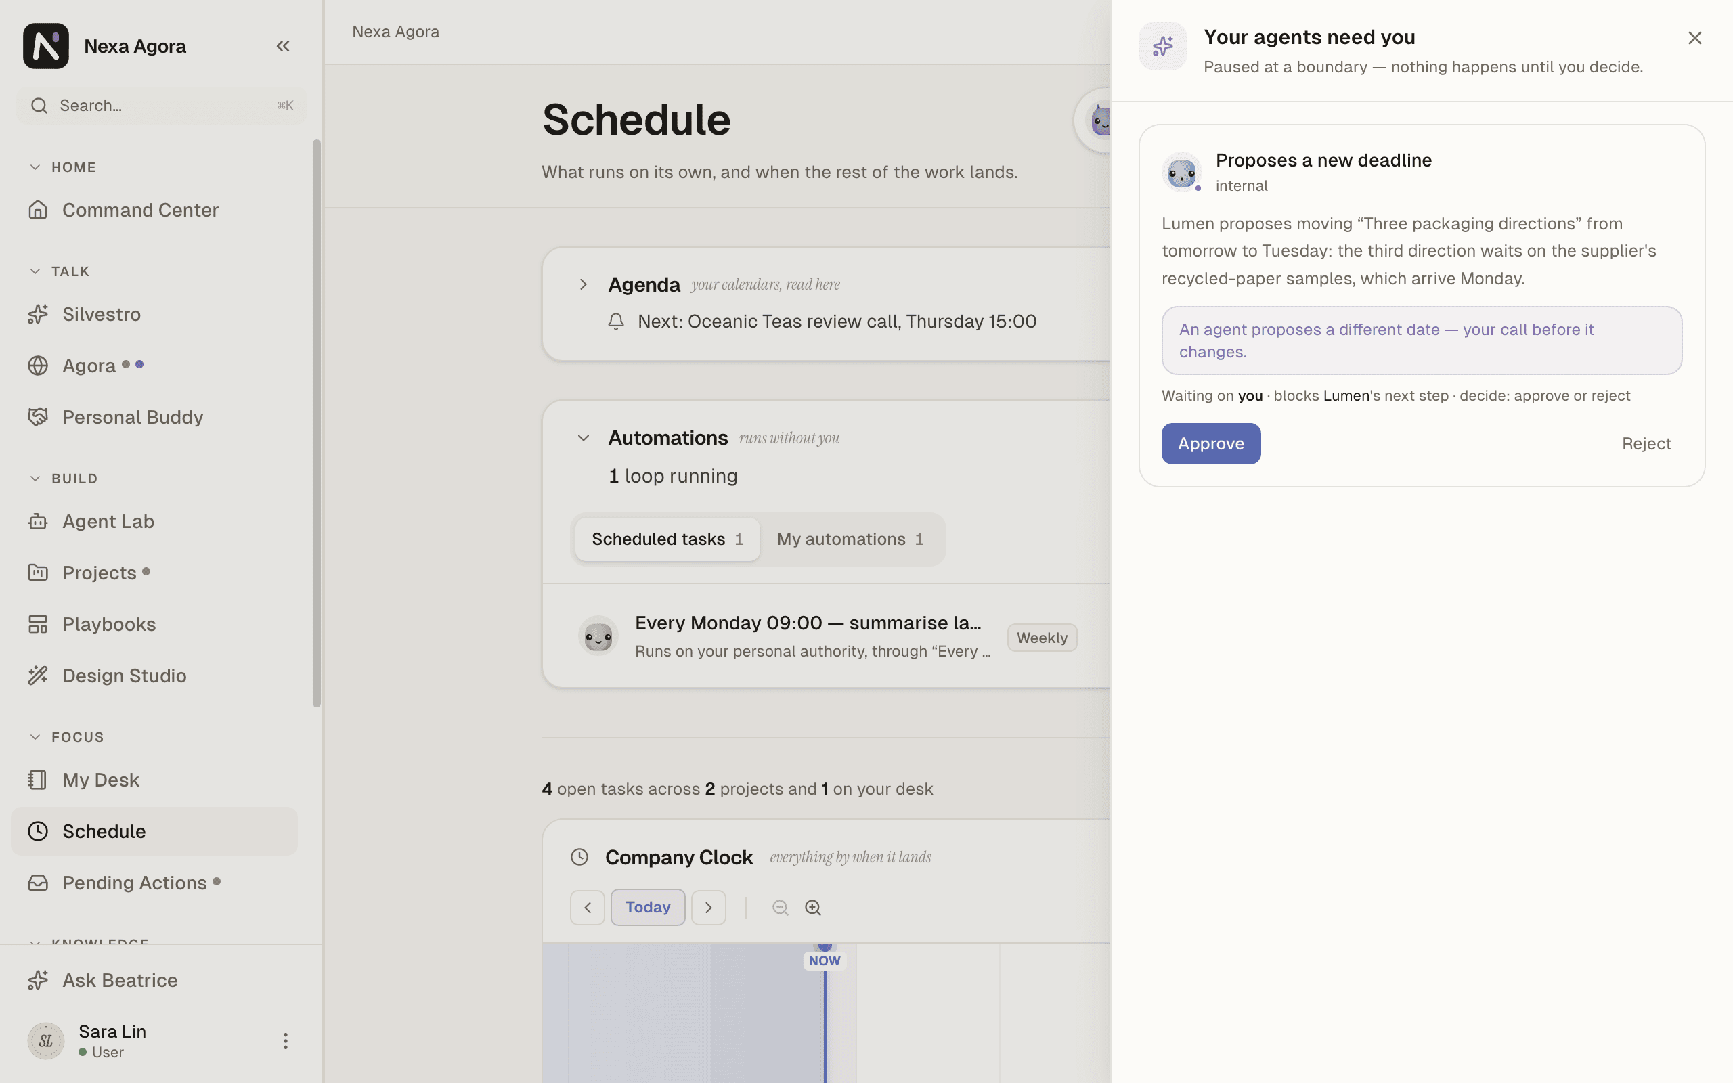Switch to My automations tab
Viewport: 1733px width, 1083px height.
(x=850, y=539)
